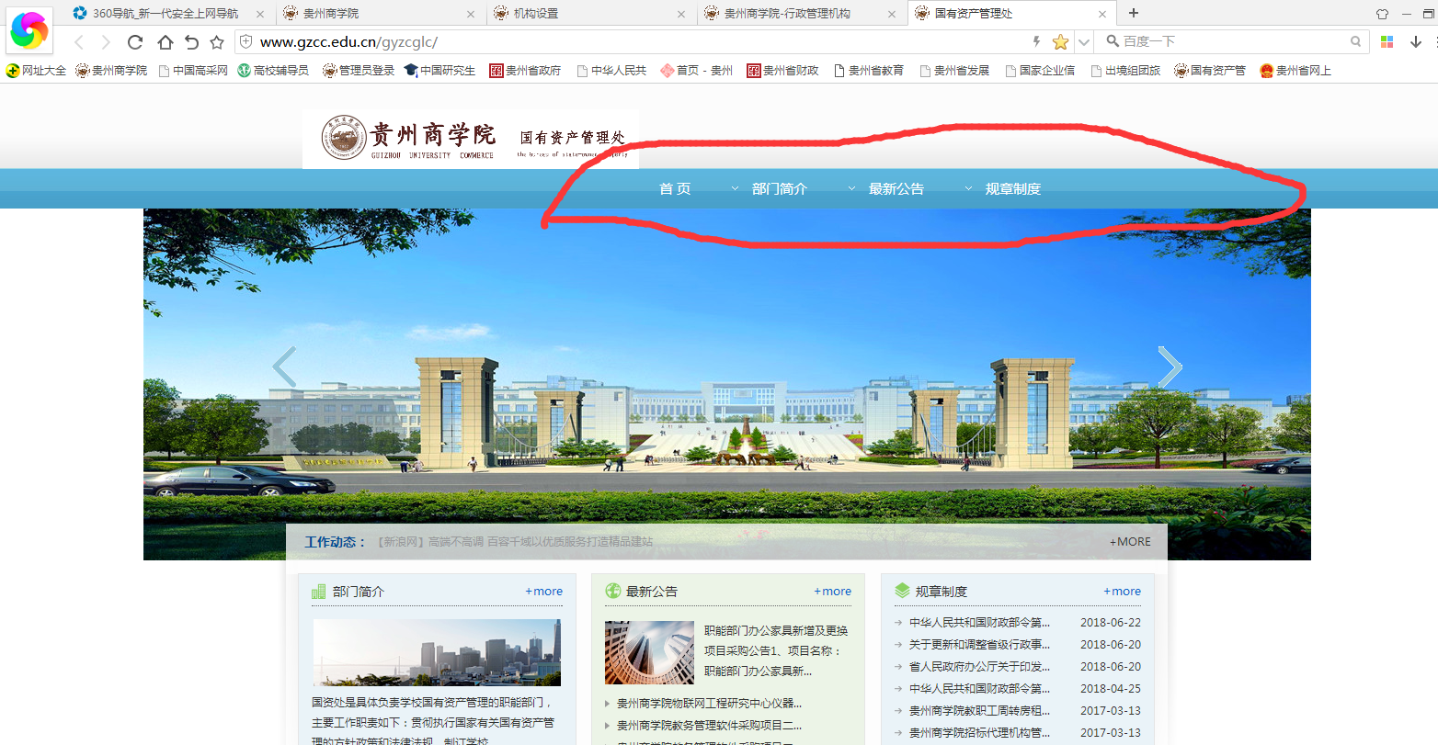
Task: Show previous banner slide with left arrow
Action: pyautogui.click(x=285, y=367)
